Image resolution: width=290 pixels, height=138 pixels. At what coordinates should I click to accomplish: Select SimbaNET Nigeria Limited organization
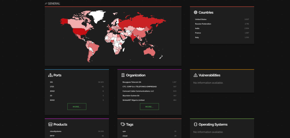(133, 100)
